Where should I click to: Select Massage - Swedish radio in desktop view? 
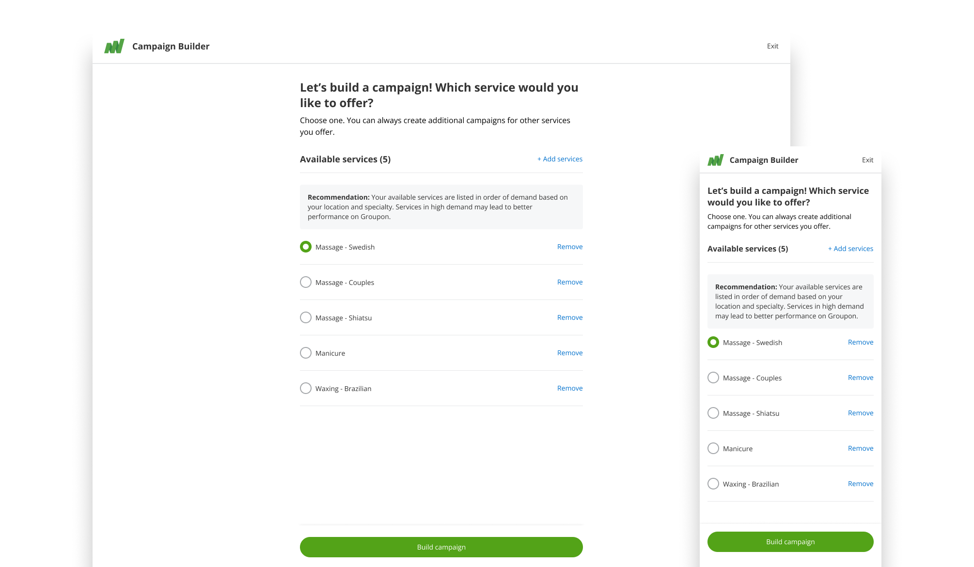(x=306, y=247)
